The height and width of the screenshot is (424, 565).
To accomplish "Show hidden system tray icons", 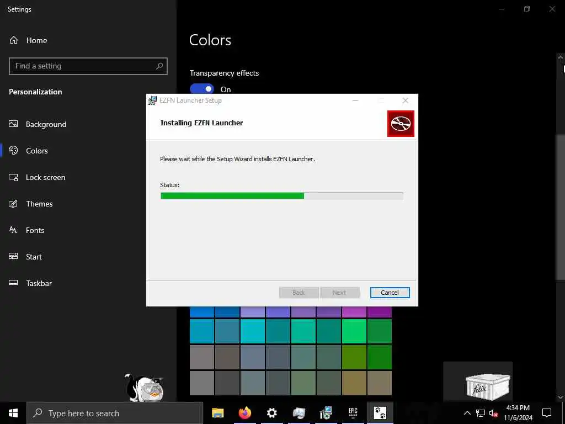I will [x=467, y=413].
